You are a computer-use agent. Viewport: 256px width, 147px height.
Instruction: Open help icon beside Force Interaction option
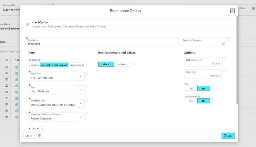point(212,100)
